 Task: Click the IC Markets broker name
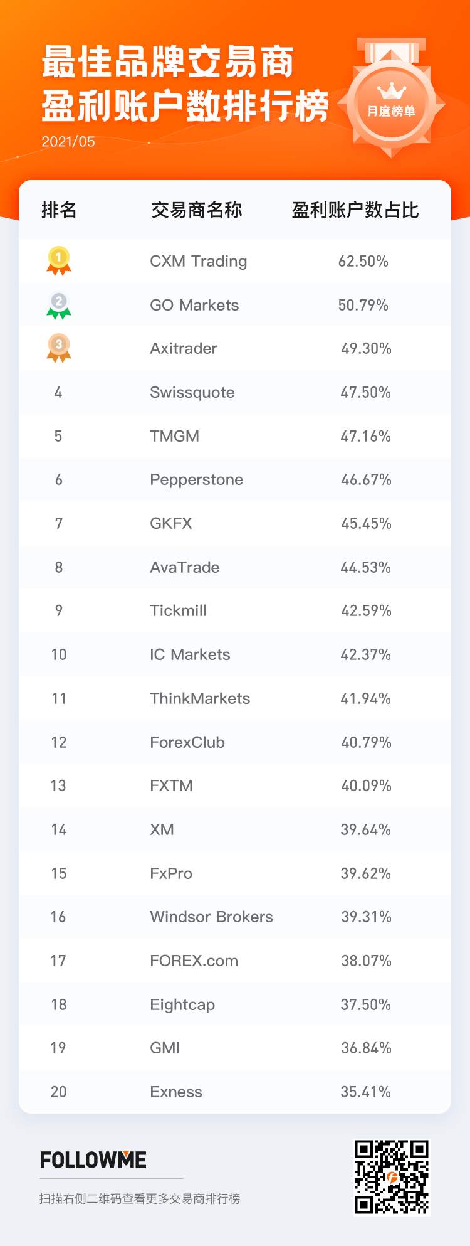pyautogui.click(x=190, y=654)
